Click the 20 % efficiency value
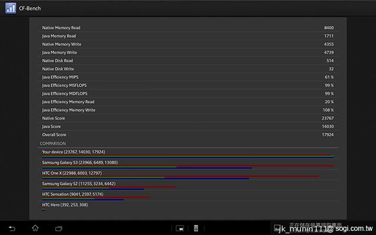Image resolution: width=376 pixels, height=235 pixels. pyautogui.click(x=329, y=102)
